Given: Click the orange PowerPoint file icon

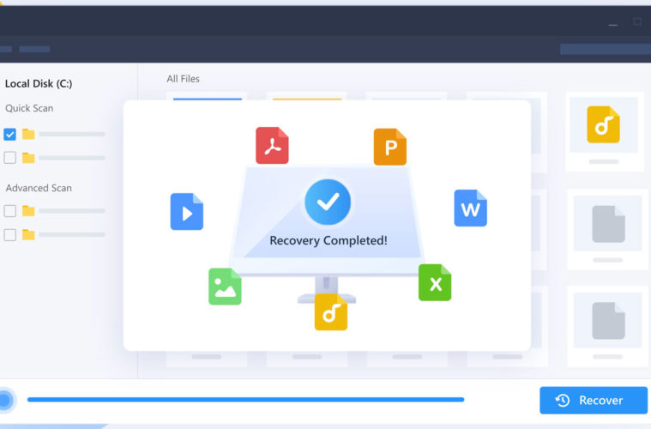Looking at the screenshot, I should [x=389, y=147].
